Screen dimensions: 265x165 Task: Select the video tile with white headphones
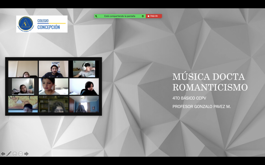(84, 69)
